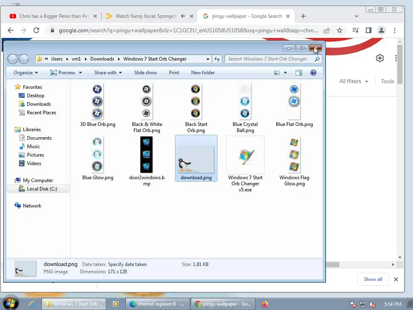Open Chrome's three-dot menu
Screen dimensions: 413x310
point(394,30)
